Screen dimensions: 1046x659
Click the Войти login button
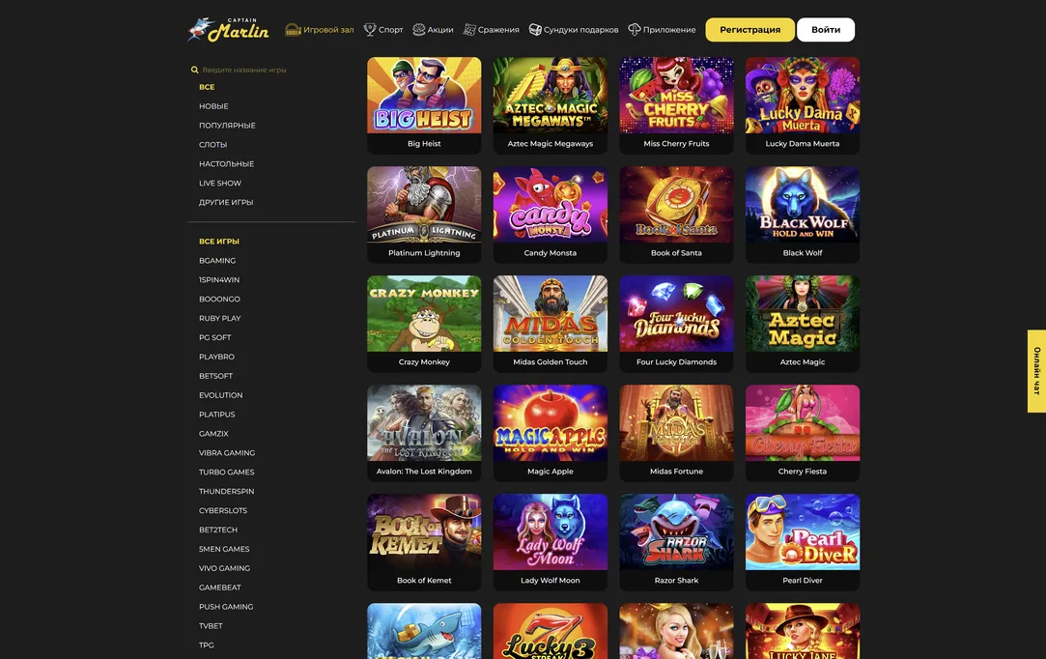pos(826,29)
